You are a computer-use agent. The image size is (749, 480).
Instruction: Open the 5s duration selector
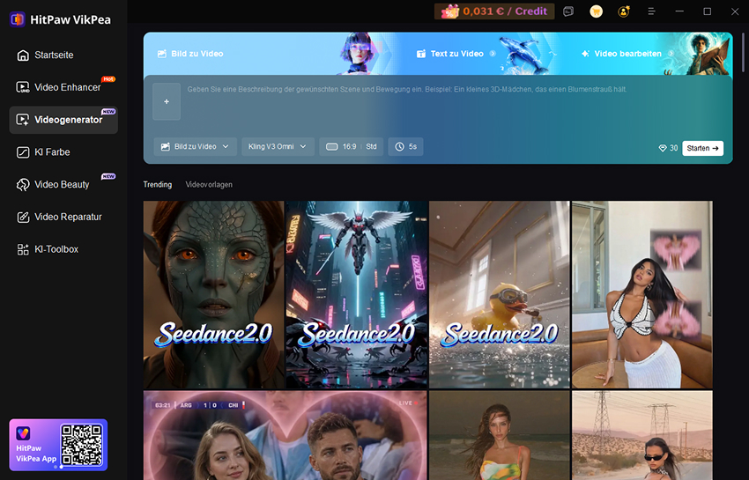coord(405,146)
